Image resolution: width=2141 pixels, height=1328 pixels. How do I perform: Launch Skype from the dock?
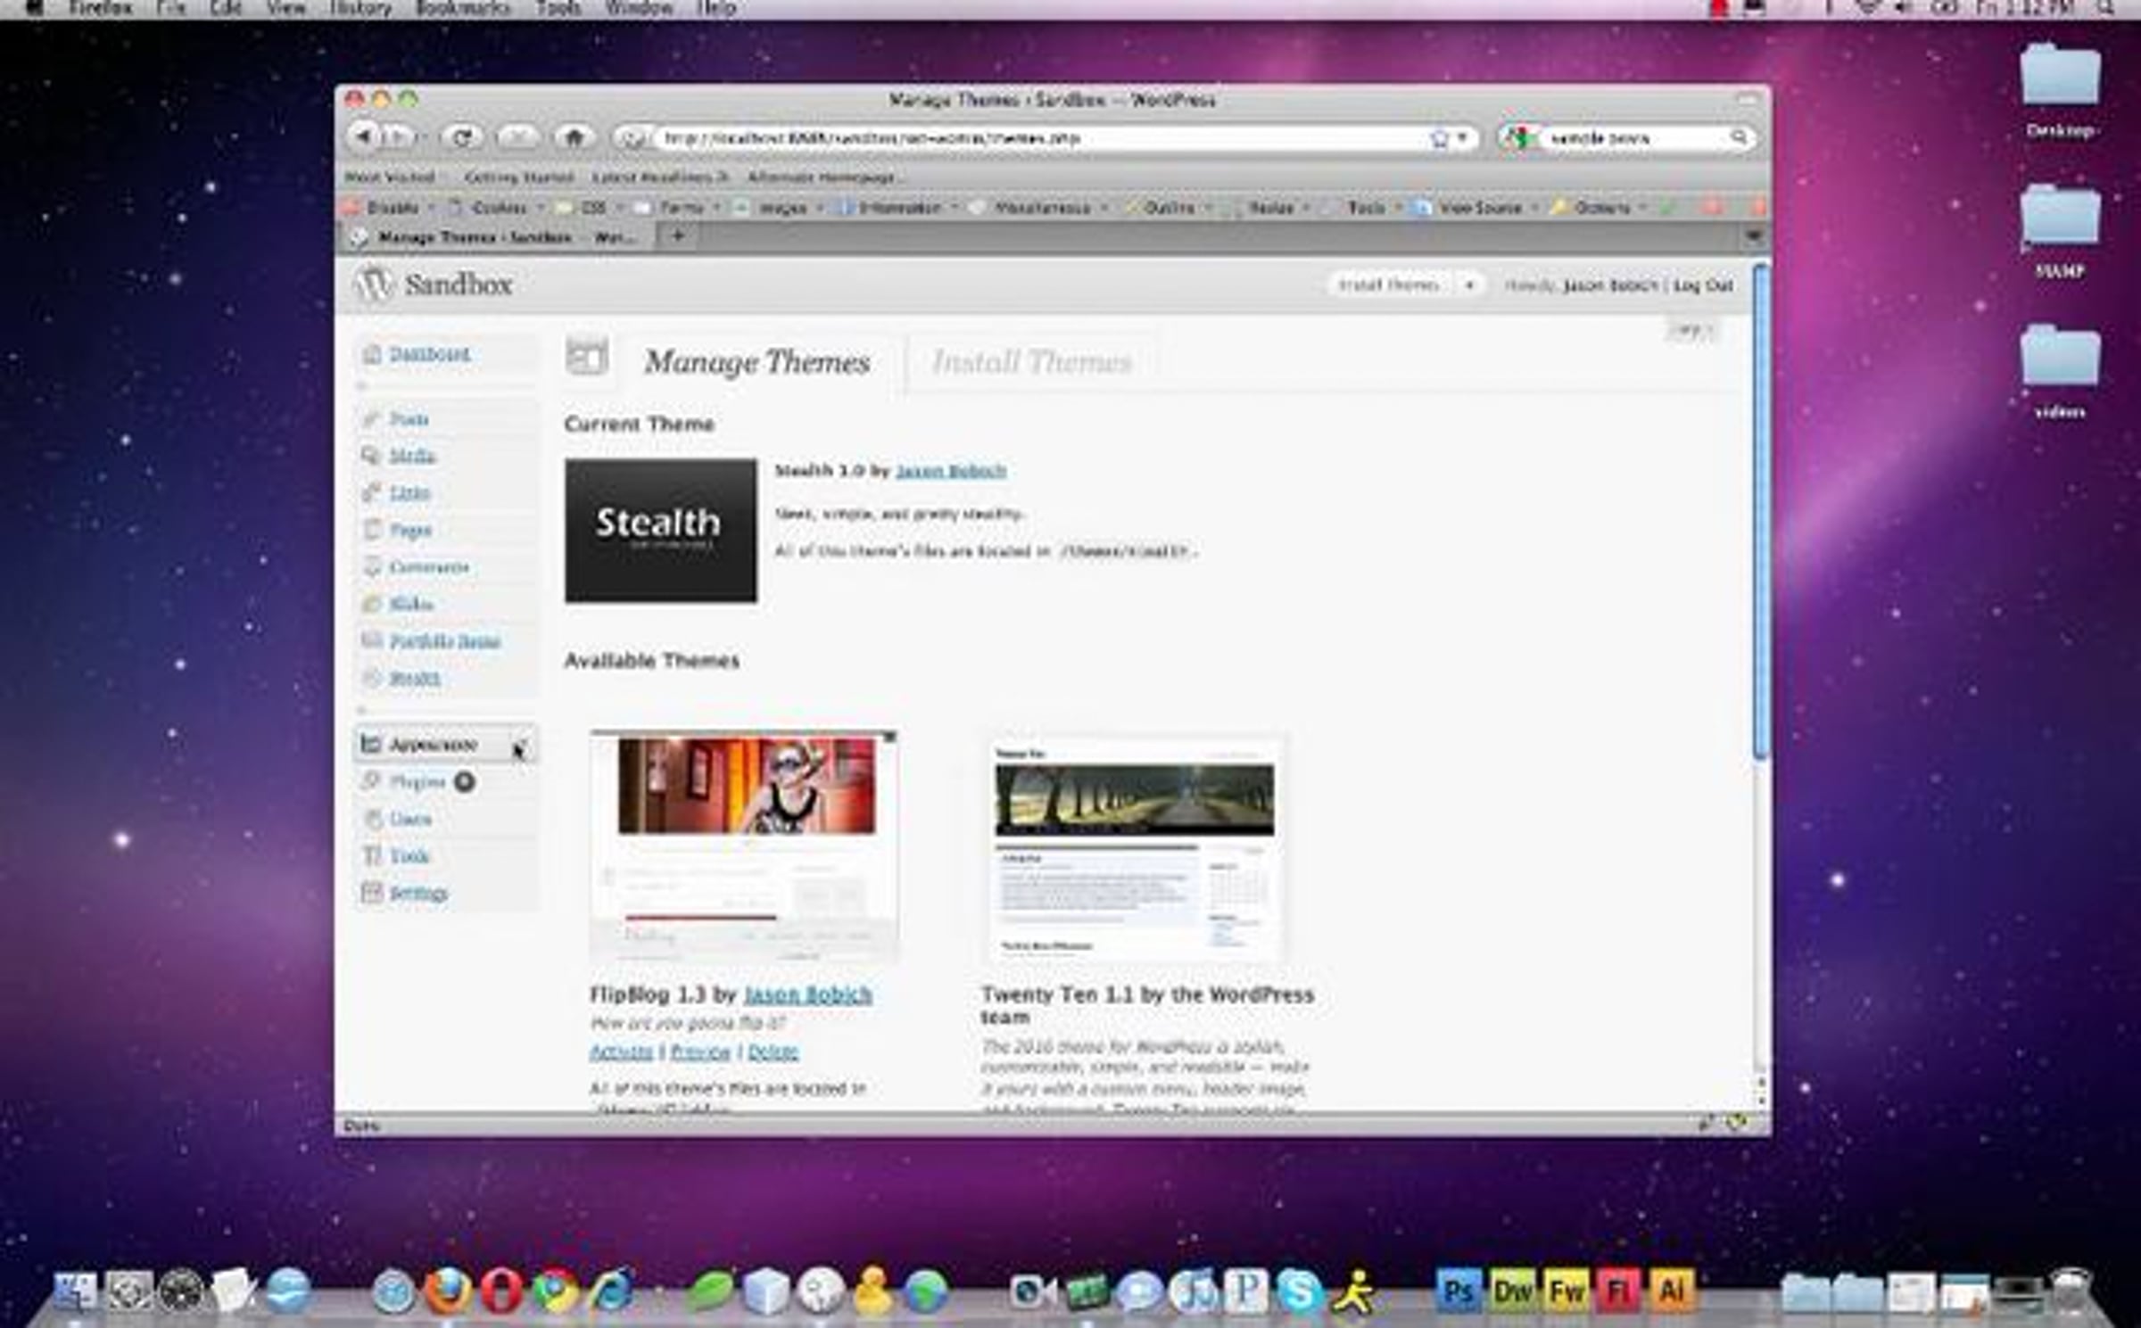point(1299,1291)
